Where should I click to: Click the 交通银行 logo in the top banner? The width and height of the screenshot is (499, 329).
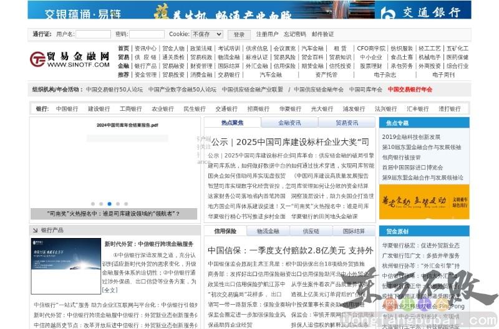pyautogui.click(x=420, y=12)
